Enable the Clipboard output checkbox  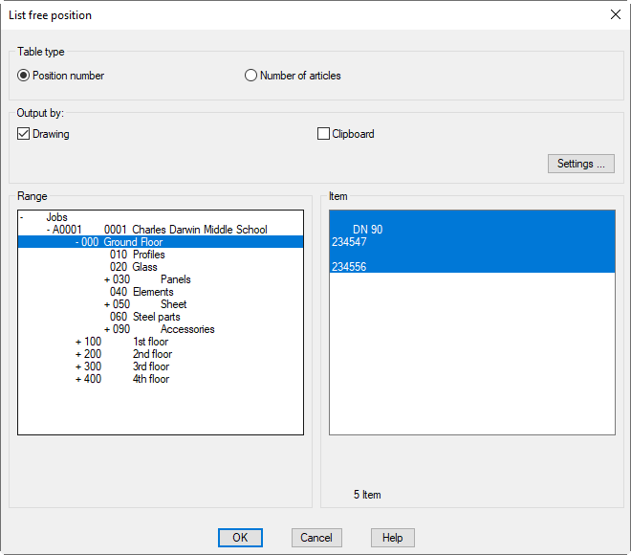(x=323, y=134)
